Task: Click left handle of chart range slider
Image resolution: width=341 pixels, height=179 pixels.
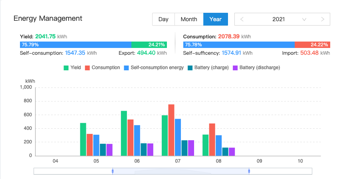Action: (113, 171)
